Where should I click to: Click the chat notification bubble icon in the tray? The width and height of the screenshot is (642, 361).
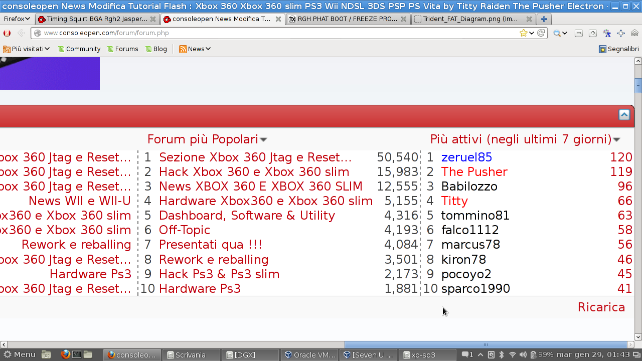[x=467, y=354]
